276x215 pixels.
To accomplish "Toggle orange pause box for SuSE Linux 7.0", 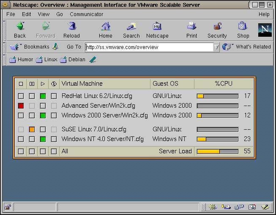I will point(32,130).
